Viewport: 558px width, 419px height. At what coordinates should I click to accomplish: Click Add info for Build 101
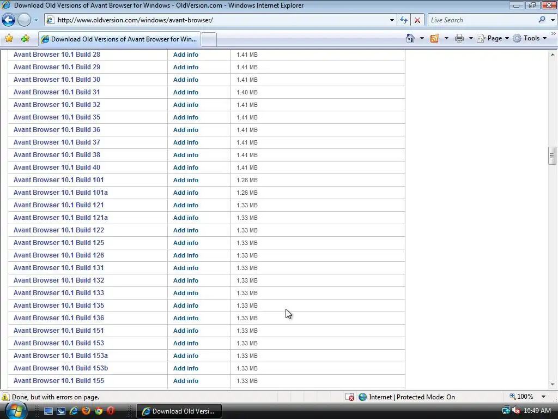(x=186, y=180)
